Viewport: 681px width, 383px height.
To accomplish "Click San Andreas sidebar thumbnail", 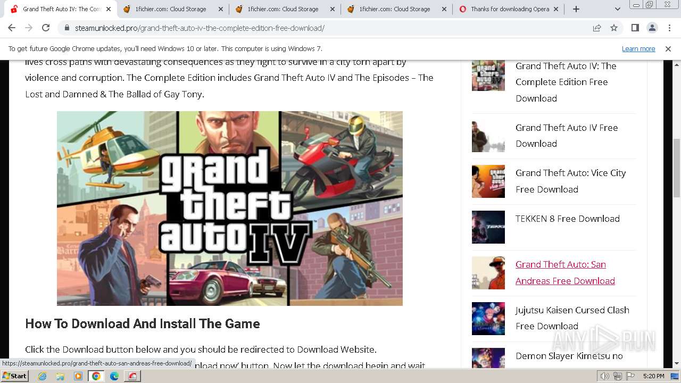I will 488,273.
